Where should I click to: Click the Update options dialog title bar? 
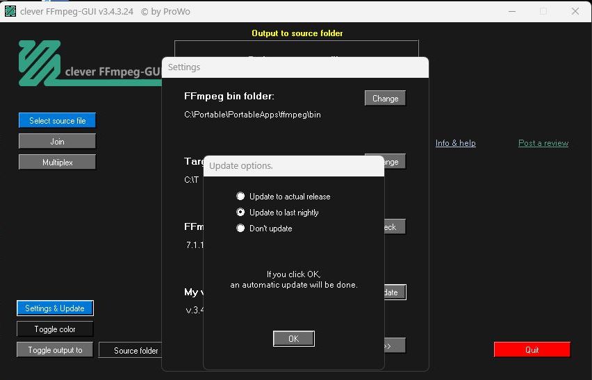[x=294, y=166]
